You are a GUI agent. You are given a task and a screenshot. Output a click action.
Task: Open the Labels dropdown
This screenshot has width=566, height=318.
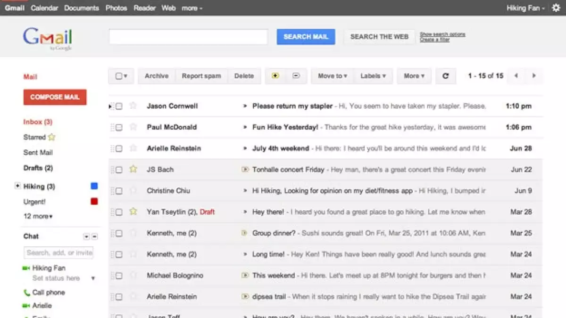pos(373,76)
